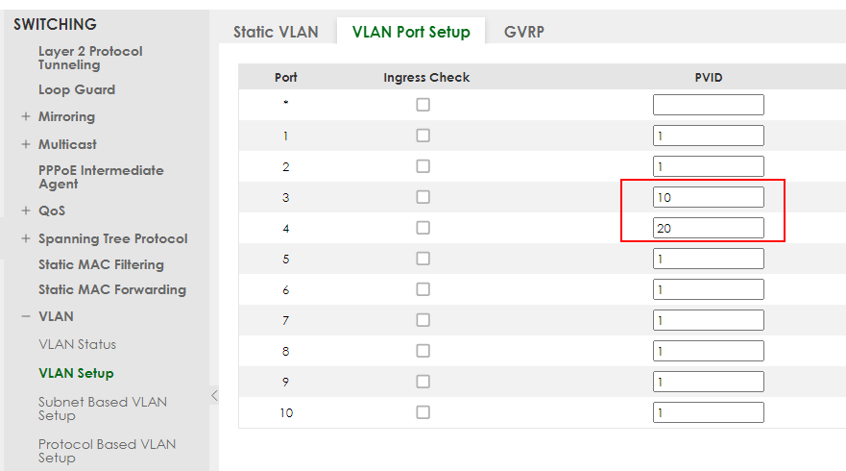Toggle Ingress Check for all ports (*)
Viewport: 846px width, 471px height.
[423, 105]
